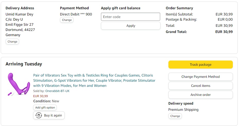Viewport: 239px width, 126px height.
Task: Focus the gift card Enter code field
Action: pyautogui.click(x=131, y=17)
